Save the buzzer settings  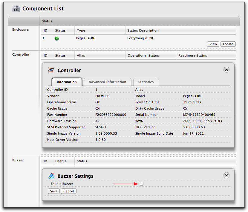pos(54,191)
